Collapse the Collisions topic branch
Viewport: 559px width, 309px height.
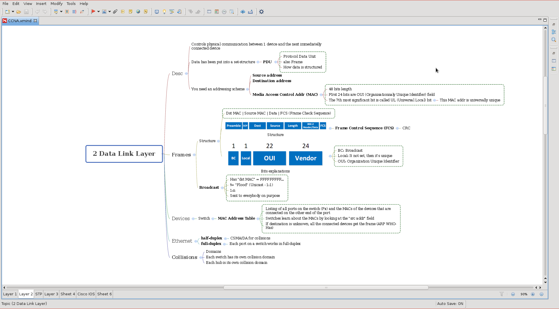pyautogui.click(x=201, y=257)
